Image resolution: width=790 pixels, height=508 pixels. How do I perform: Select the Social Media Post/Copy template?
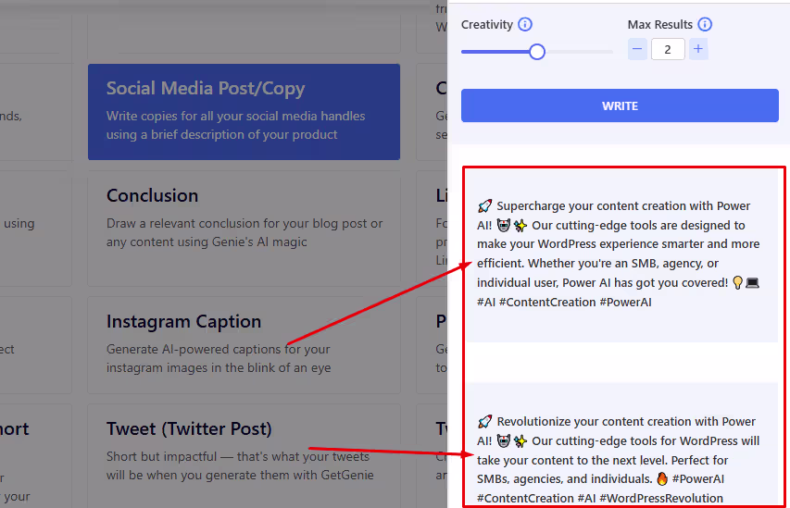pyautogui.click(x=244, y=112)
